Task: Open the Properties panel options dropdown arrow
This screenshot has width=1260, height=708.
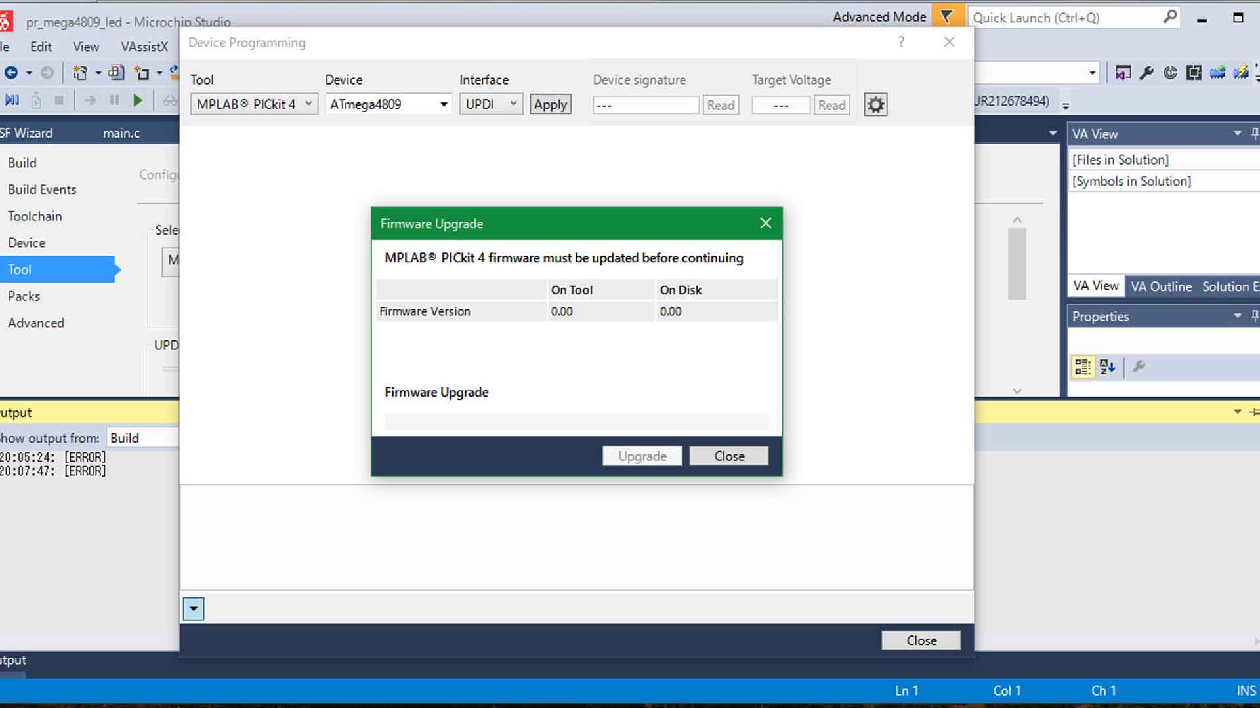Action: coord(1237,316)
